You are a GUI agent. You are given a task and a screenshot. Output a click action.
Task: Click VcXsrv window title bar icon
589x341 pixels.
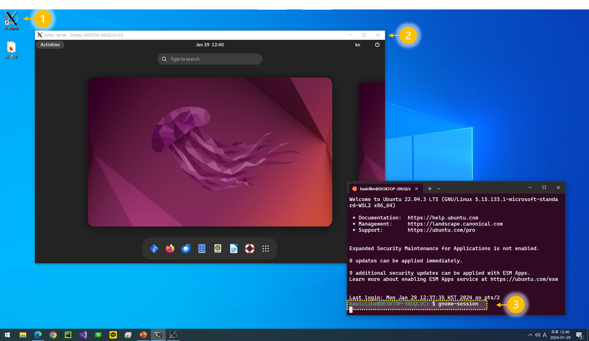[x=40, y=35]
